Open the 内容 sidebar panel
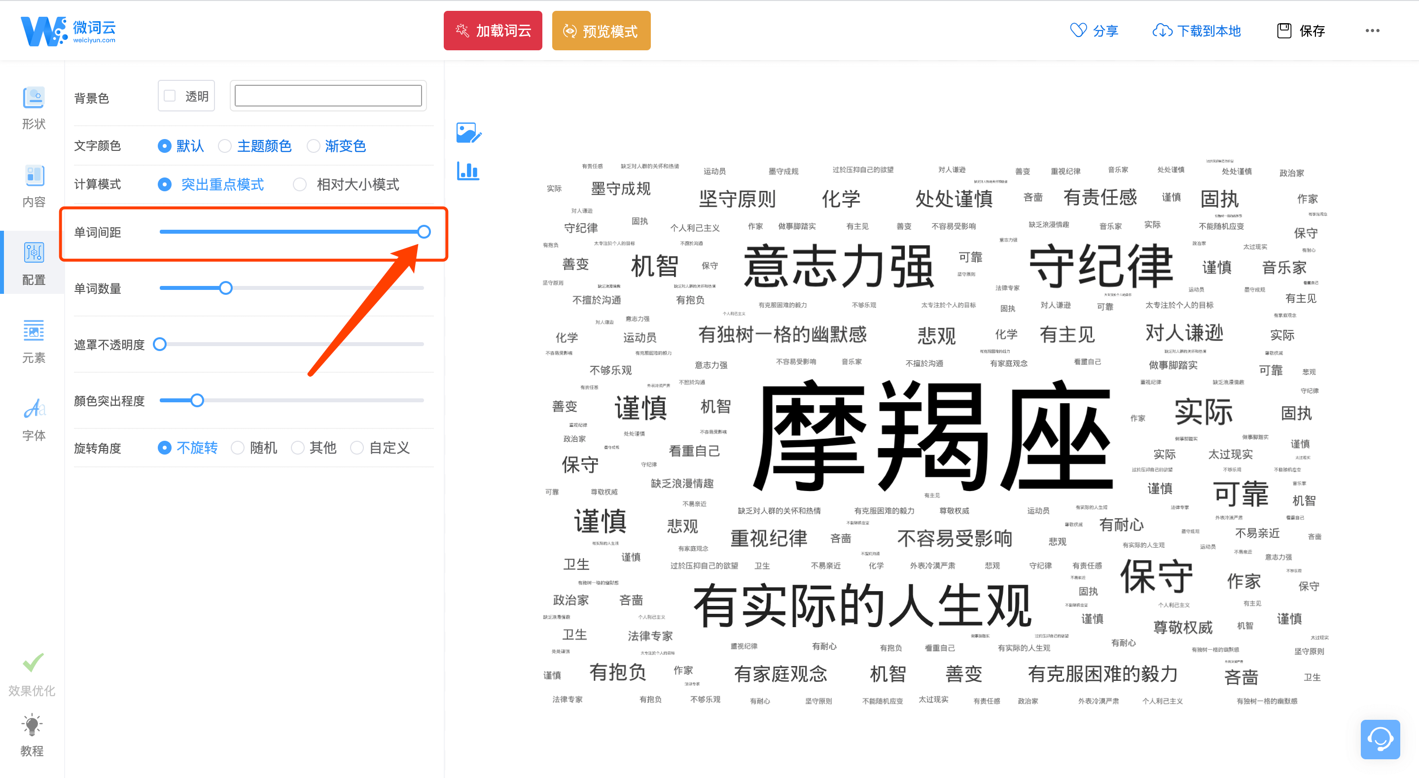The image size is (1419, 778). [33, 186]
